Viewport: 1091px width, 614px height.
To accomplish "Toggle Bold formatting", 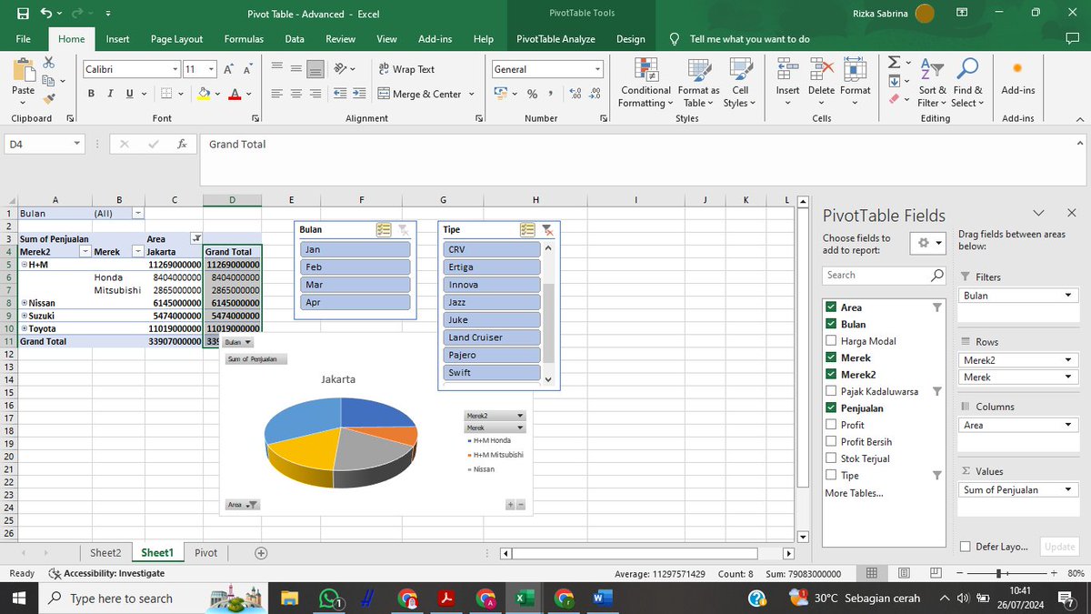I will click(91, 94).
